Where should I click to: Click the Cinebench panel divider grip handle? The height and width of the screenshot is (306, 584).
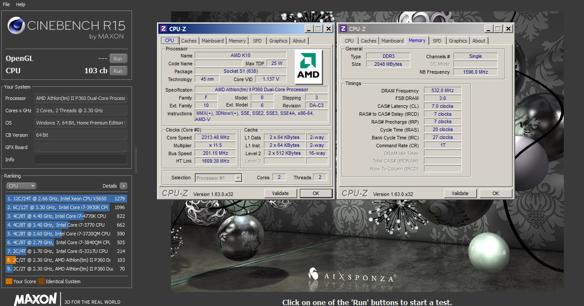point(135,160)
